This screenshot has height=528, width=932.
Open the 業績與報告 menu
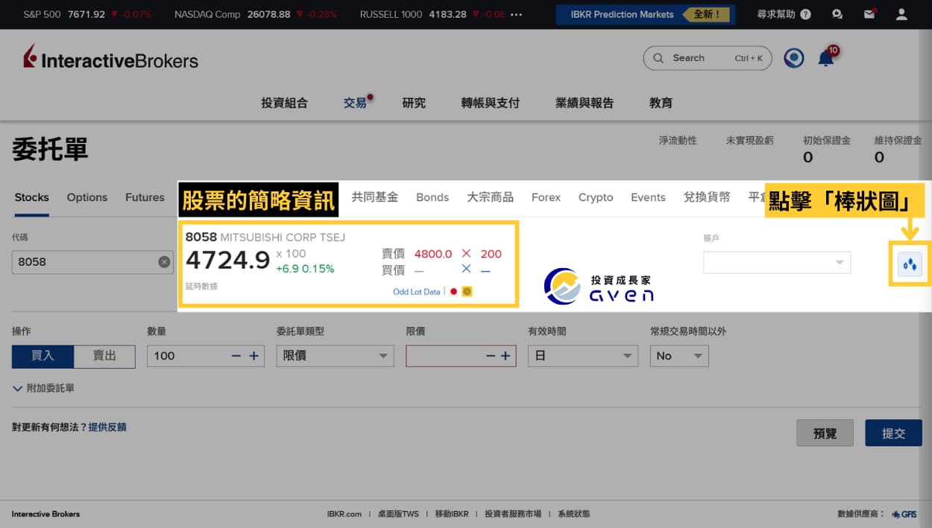(x=584, y=103)
